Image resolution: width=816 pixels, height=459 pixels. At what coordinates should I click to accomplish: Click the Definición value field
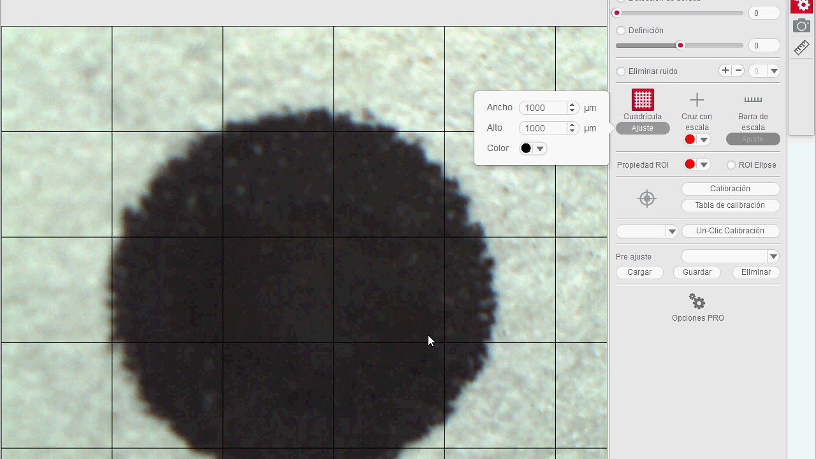tap(764, 46)
